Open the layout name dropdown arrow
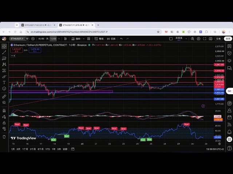This screenshot has width=233, height=174. click(186, 39)
